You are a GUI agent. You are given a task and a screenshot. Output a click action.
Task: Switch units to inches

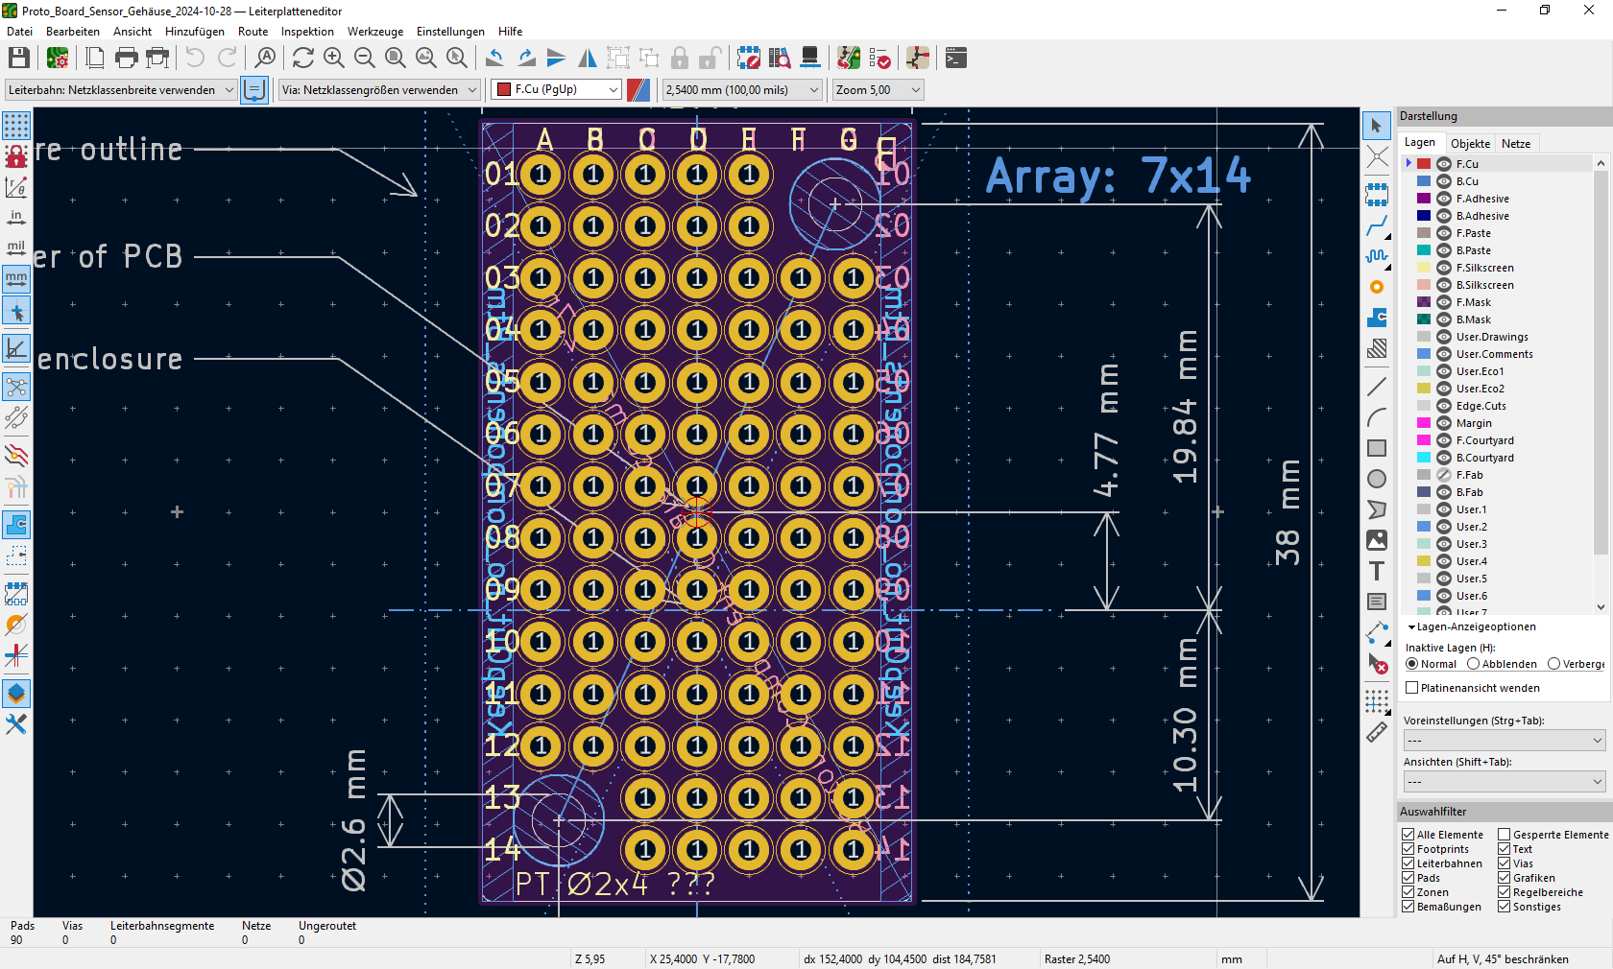(x=16, y=218)
